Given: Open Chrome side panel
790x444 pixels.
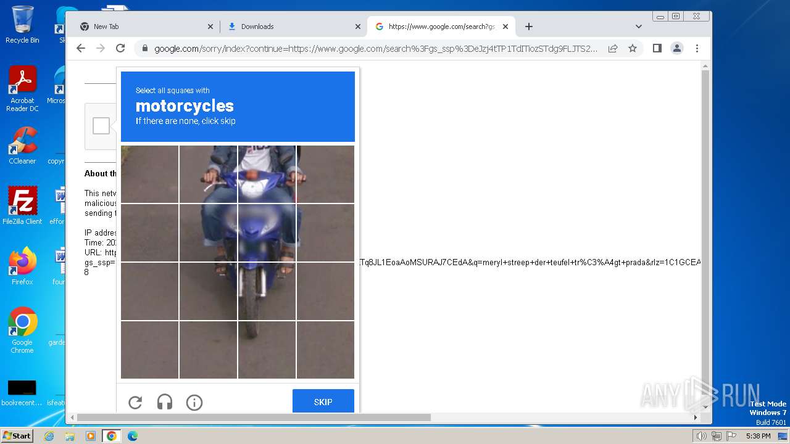Looking at the screenshot, I should [x=657, y=48].
